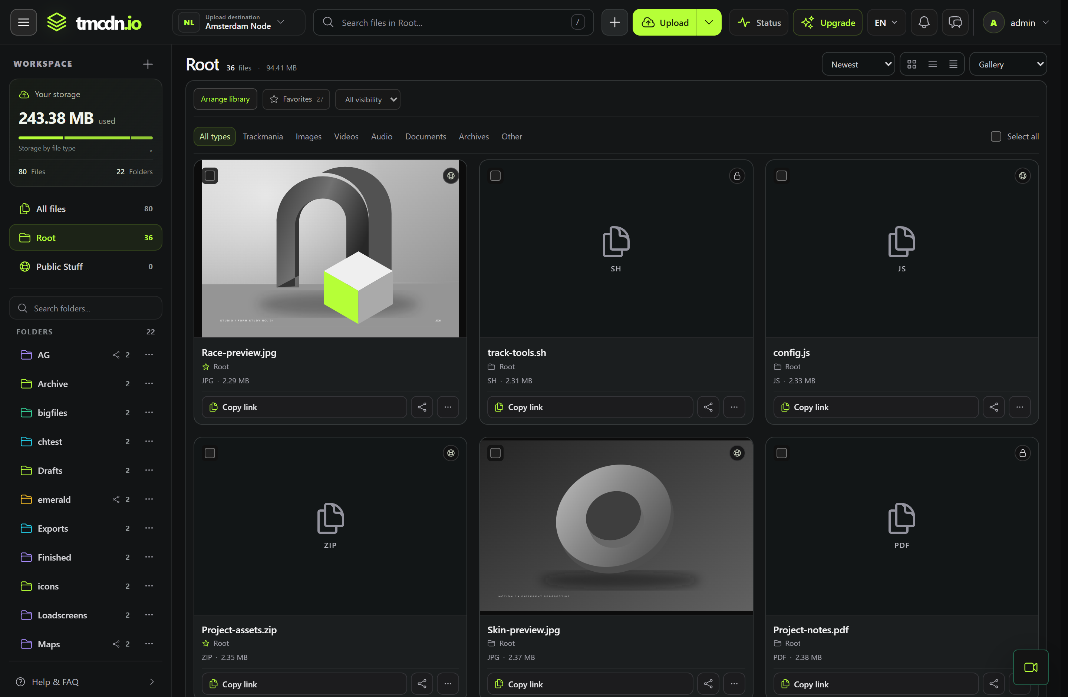Image resolution: width=1068 pixels, height=697 pixels.
Task: Click the Upload button
Action: (665, 22)
